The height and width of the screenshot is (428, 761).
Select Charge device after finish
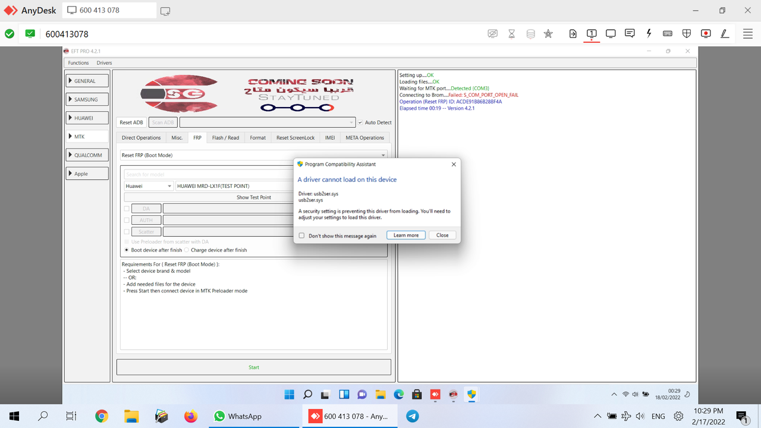(186, 250)
